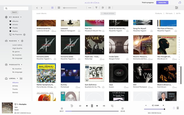Toggle favorite Tracks under My Music
Screen dimensions: 184x115
pyautogui.click(x=10, y=28)
